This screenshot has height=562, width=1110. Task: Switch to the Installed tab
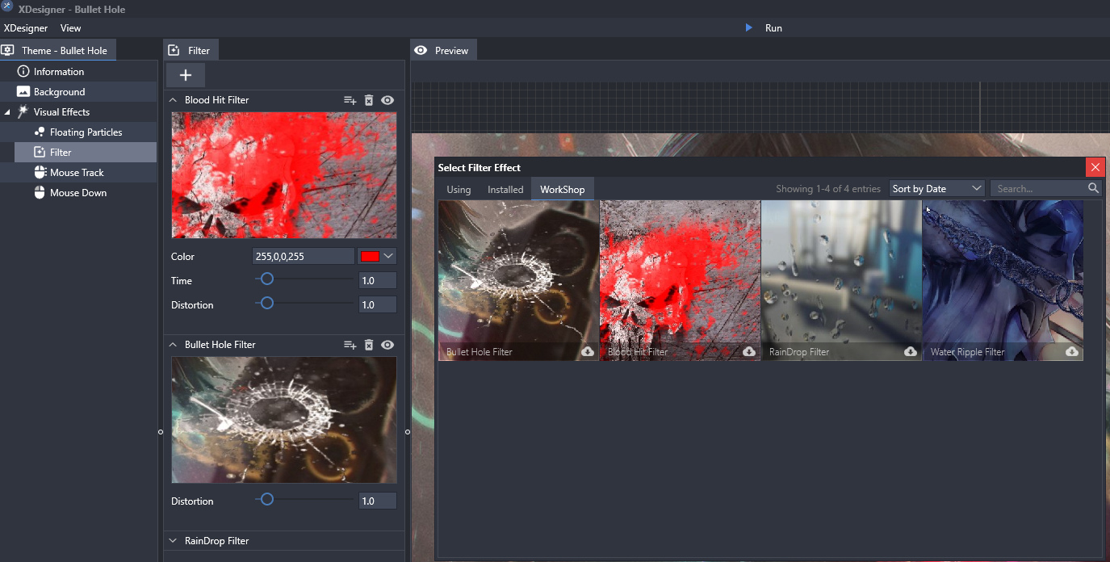[505, 189]
